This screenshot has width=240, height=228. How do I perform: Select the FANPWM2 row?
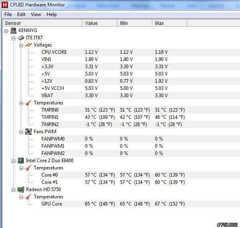point(140,153)
